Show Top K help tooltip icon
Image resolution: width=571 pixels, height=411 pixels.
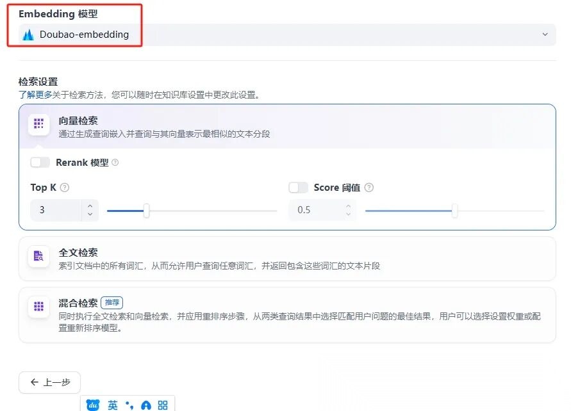pos(65,188)
